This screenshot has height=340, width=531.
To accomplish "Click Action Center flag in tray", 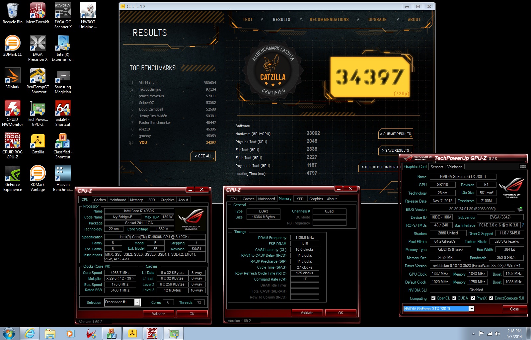I will [481, 334].
